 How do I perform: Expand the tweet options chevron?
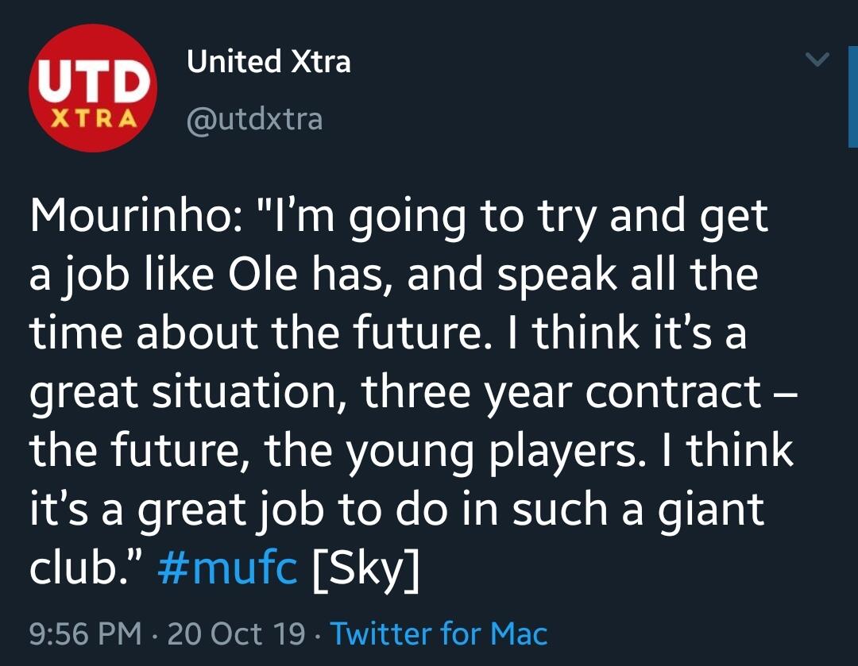[817, 60]
